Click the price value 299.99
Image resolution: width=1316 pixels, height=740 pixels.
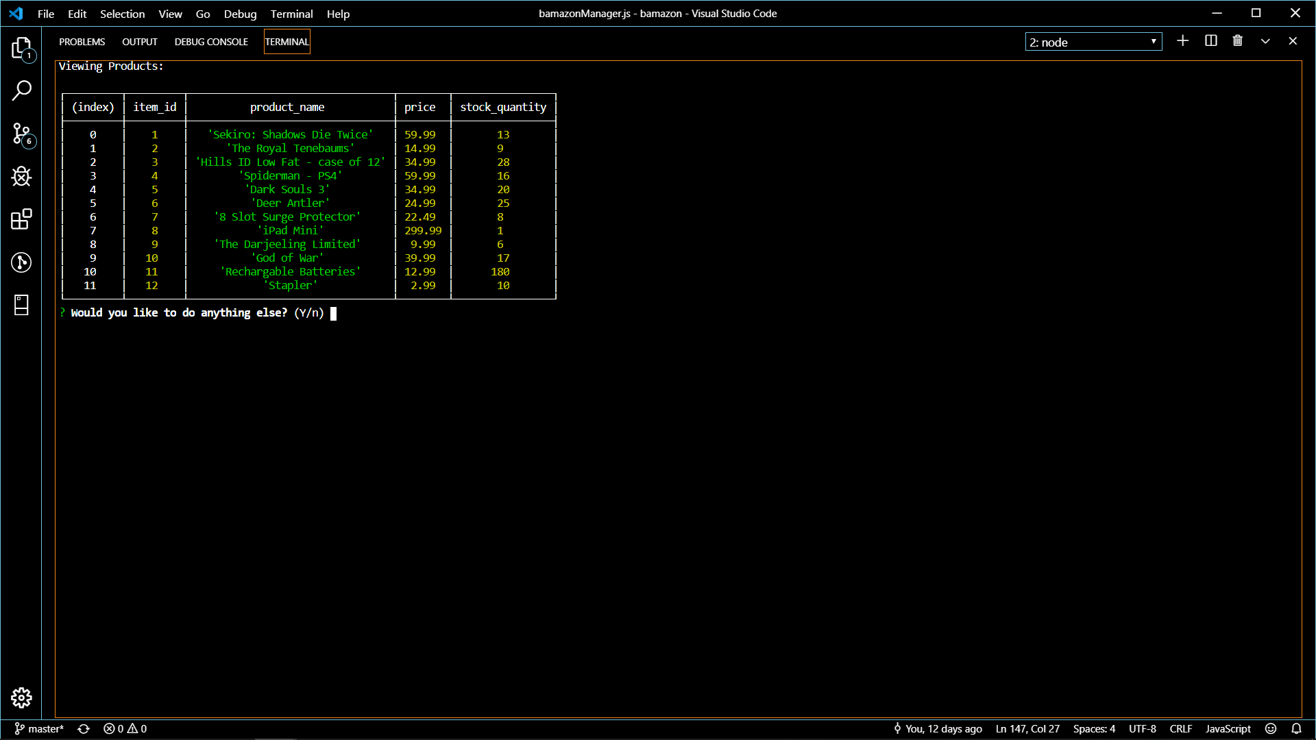[x=423, y=231]
